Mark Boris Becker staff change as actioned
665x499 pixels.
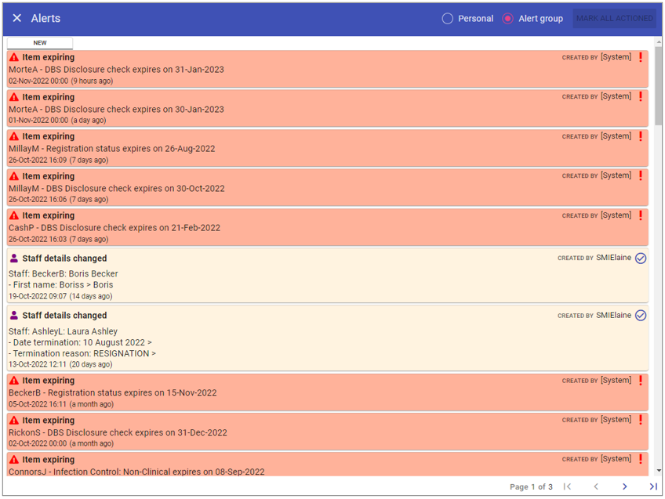tap(641, 259)
